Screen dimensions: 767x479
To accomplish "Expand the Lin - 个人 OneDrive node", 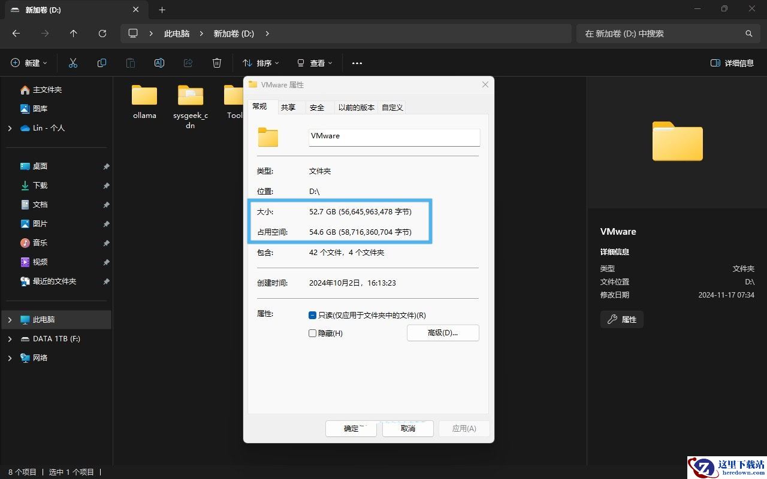I will click(x=10, y=128).
